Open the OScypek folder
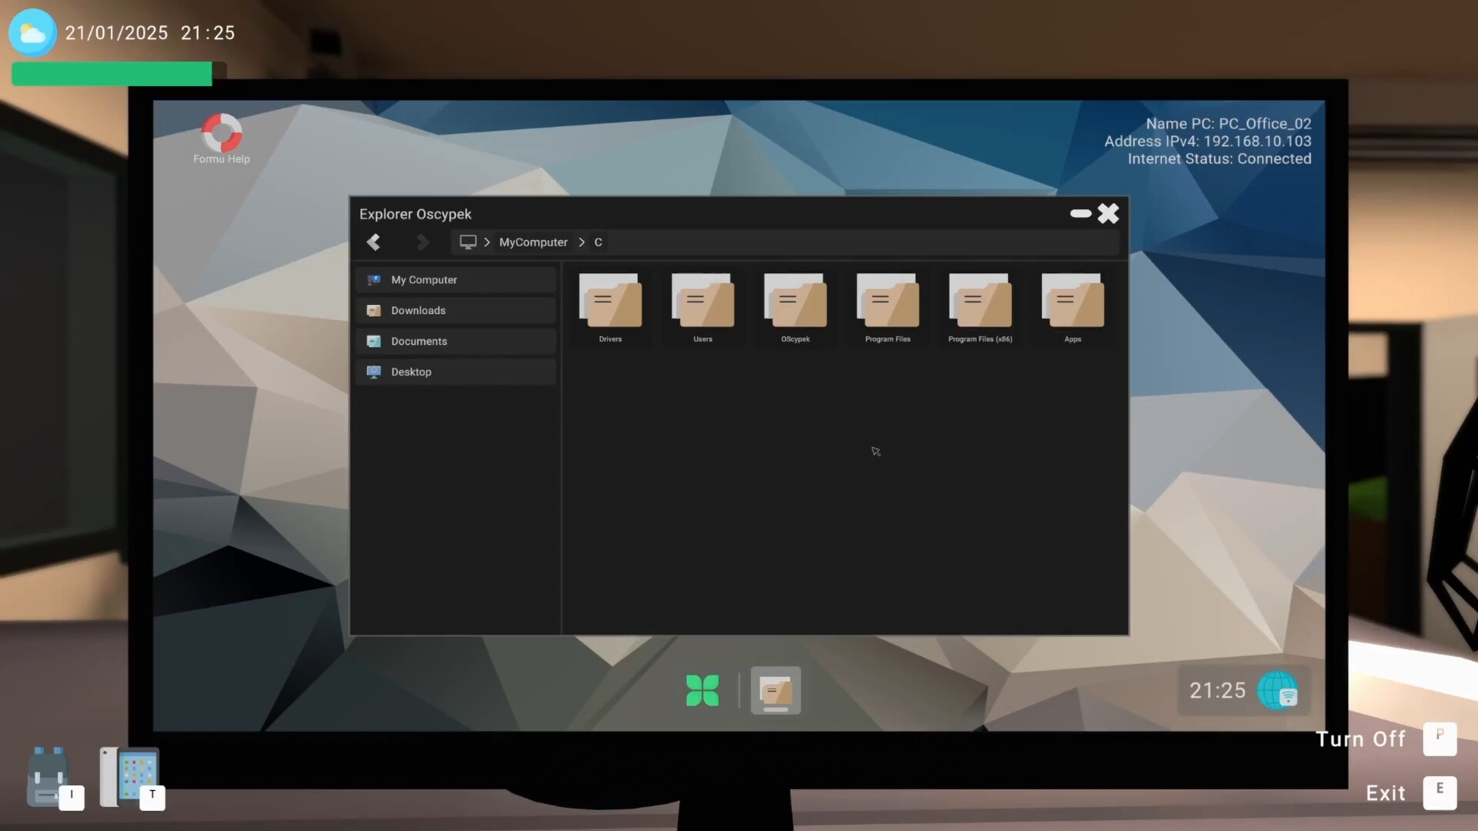The height and width of the screenshot is (831, 1478). [x=794, y=302]
